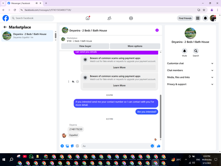The height and width of the screenshot is (166, 221).
Task: Open more options dots beside warning message
Action: point(69,81)
